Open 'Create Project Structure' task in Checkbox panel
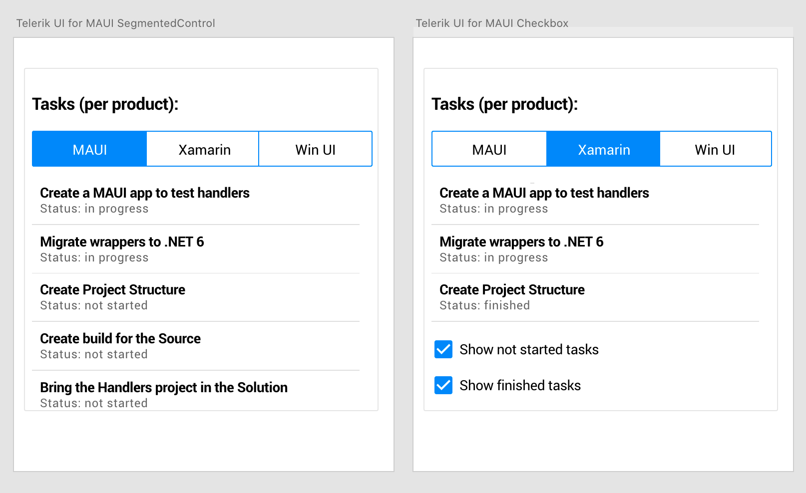 [x=595, y=297]
